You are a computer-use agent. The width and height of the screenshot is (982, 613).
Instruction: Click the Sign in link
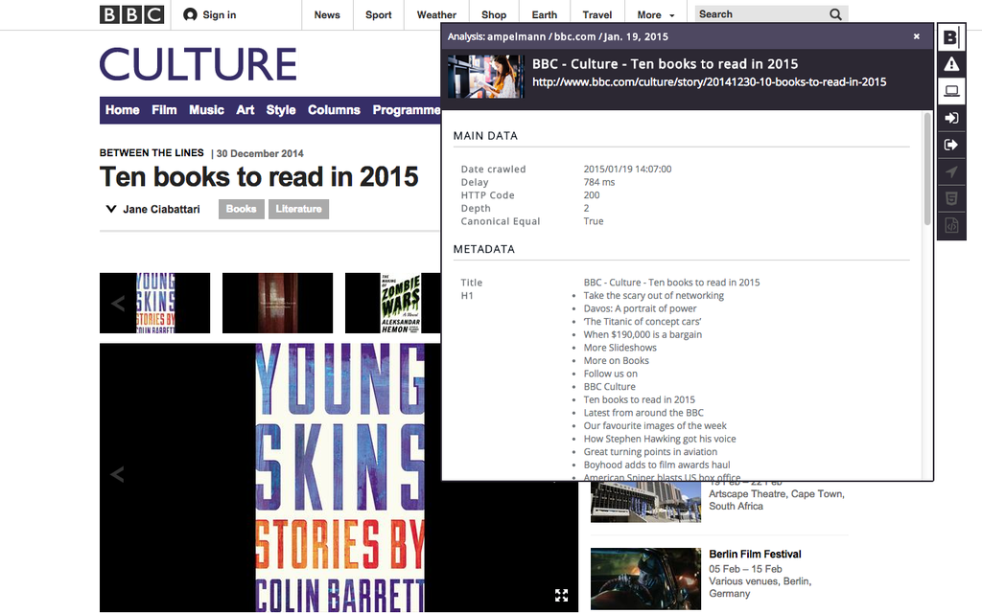pos(220,15)
